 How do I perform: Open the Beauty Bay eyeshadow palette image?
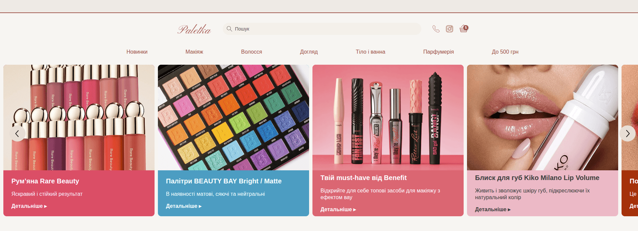tap(233, 117)
